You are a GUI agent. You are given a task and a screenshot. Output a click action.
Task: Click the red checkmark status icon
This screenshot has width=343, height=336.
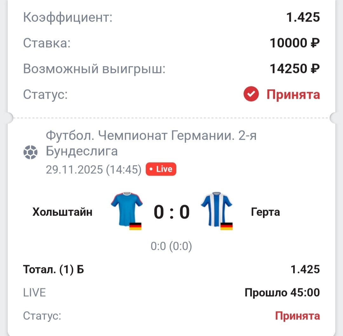(x=252, y=94)
